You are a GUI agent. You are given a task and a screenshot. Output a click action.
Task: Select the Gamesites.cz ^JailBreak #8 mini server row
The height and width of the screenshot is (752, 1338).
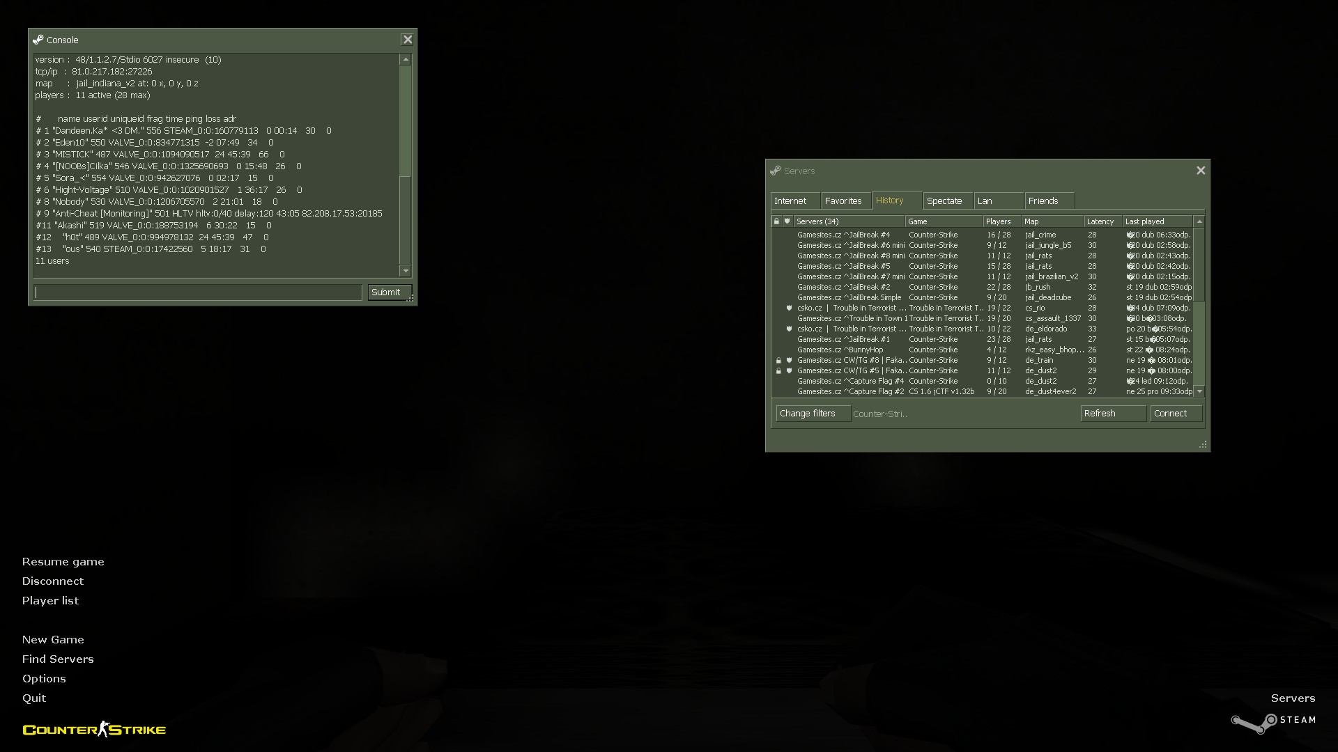983,256
